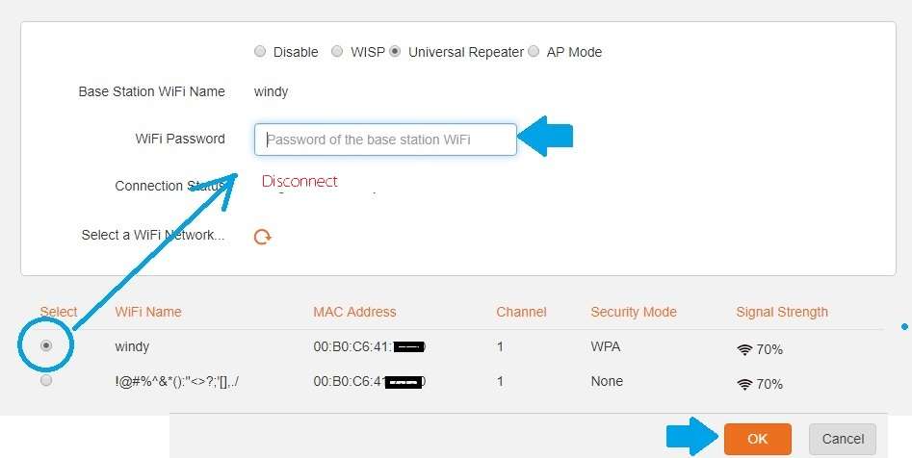
Task: Click the WiFi Password input field
Action: [x=385, y=140]
